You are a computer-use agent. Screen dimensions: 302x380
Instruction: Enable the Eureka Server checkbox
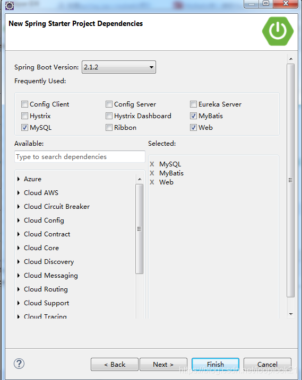tap(193, 104)
